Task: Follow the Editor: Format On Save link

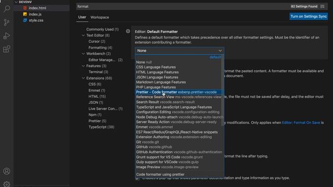Action: 301,123
